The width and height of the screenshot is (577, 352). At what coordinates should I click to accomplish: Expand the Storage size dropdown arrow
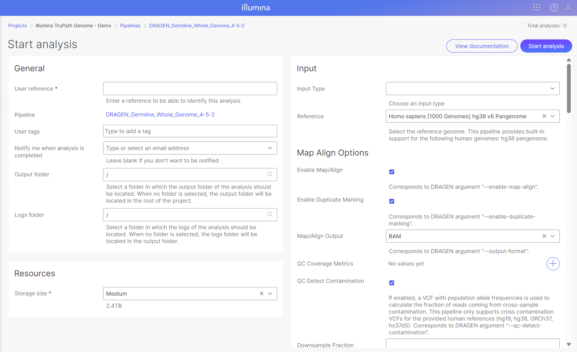click(270, 294)
